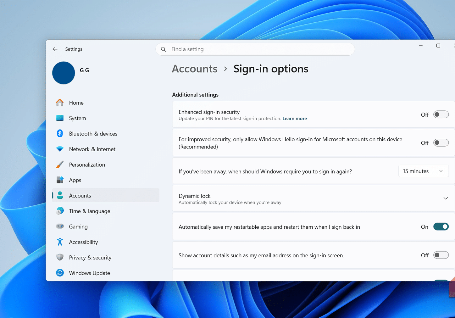Minimize the Settings window
The image size is (455, 318).
click(x=421, y=46)
